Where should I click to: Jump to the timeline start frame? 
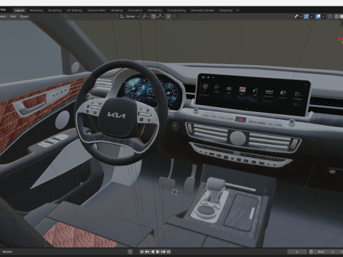(142, 251)
